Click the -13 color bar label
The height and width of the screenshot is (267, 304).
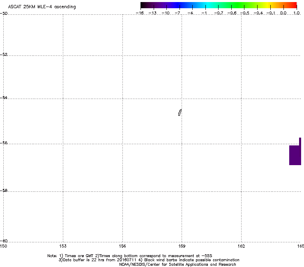152,13
